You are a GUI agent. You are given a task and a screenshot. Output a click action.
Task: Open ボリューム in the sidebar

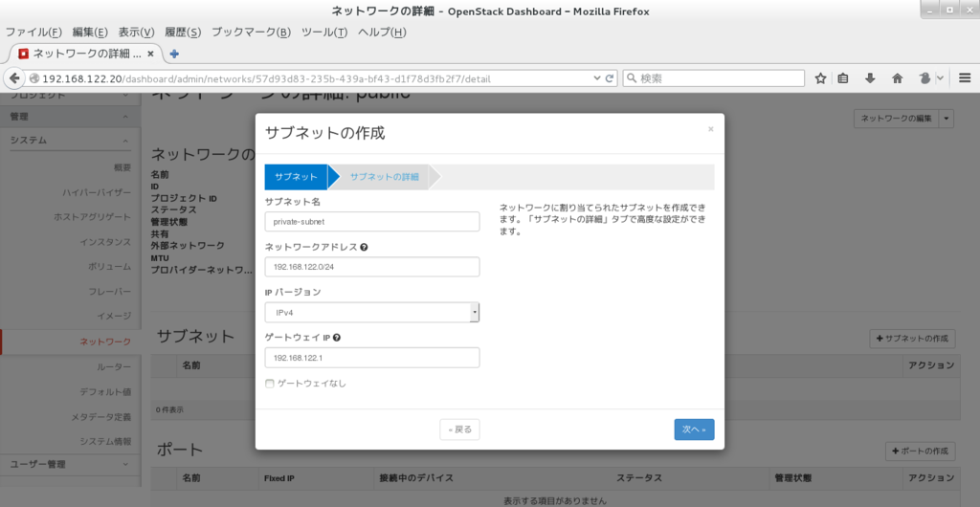(110, 267)
